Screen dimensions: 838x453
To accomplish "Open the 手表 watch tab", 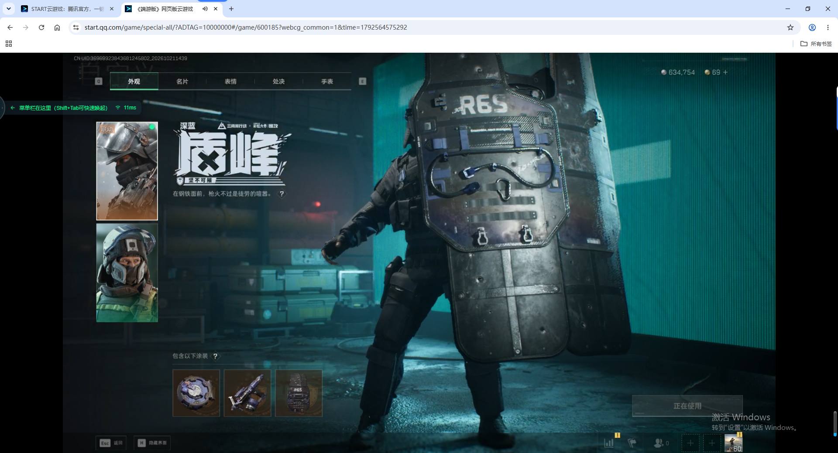I will coord(327,82).
